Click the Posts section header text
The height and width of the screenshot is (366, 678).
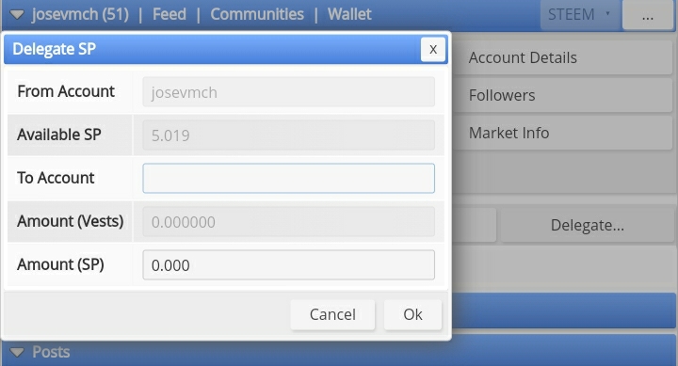(x=51, y=352)
